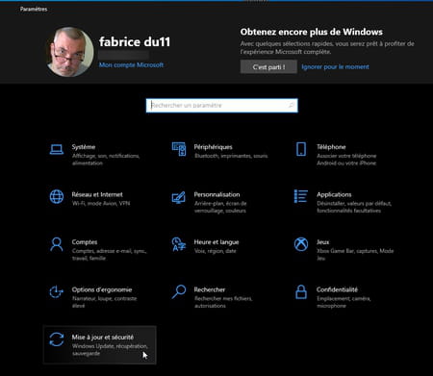Open the Confidentialité padlock icon
Viewport: 433px width, 376px height.
click(x=301, y=291)
